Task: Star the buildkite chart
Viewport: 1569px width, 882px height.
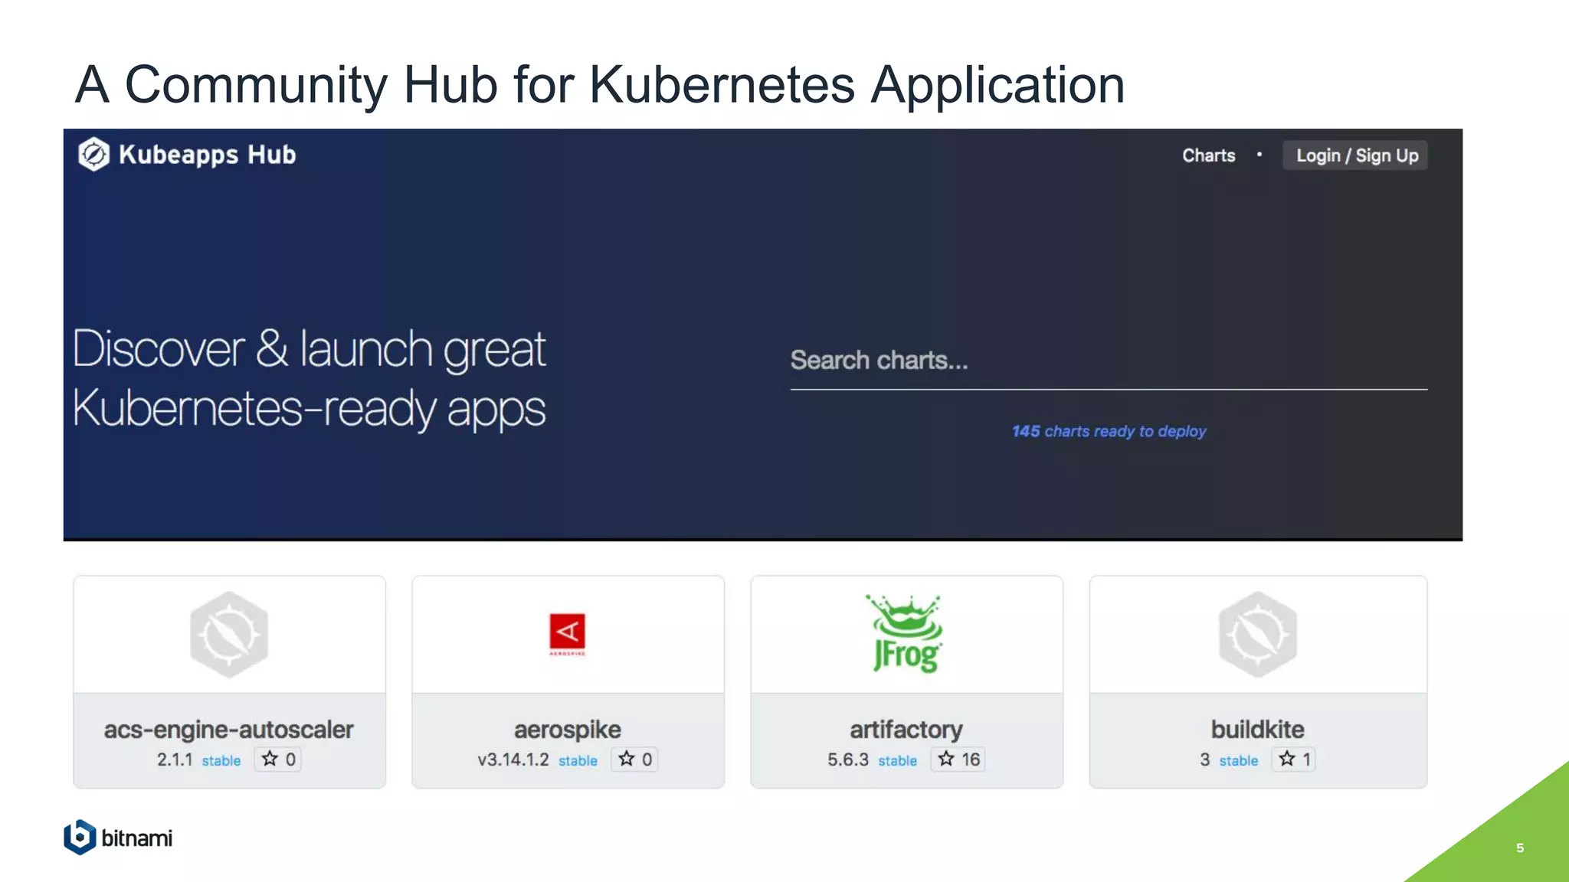Action: (x=1294, y=759)
